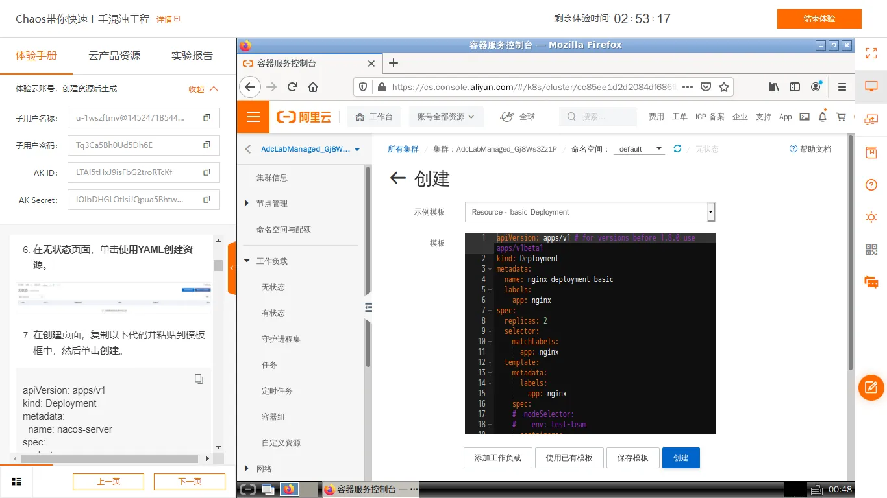Viewport: 887px width, 498px height.
Task: Open the Aliyun shopping cart
Action: click(x=841, y=117)
